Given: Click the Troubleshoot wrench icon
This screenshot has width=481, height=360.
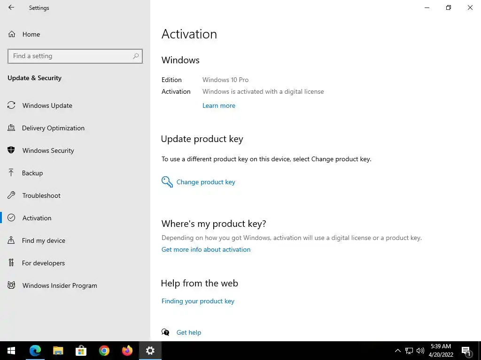Looking at the screenshot, I should [11, 195].
